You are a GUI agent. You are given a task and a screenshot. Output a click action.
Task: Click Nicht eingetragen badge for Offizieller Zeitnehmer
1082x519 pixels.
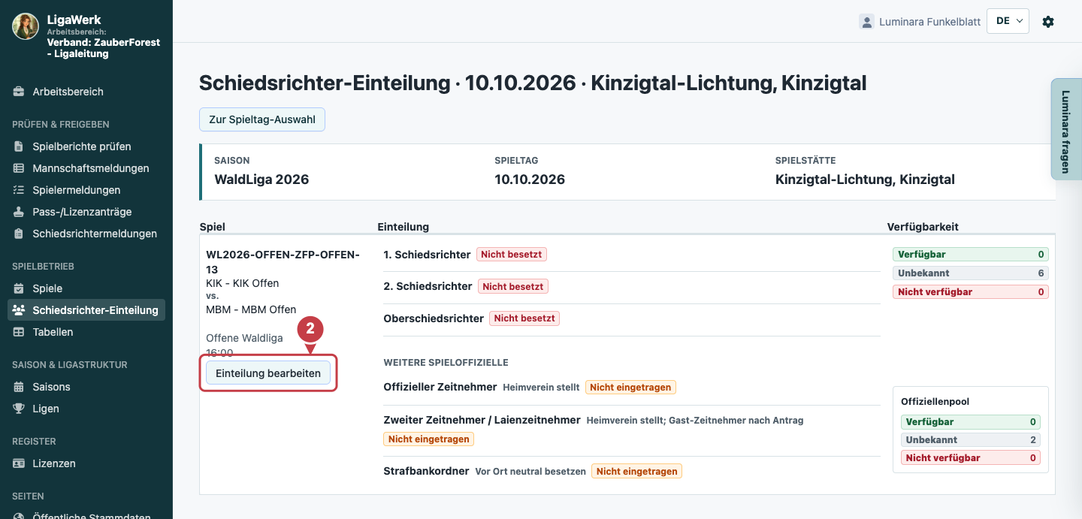click(630, 388)
